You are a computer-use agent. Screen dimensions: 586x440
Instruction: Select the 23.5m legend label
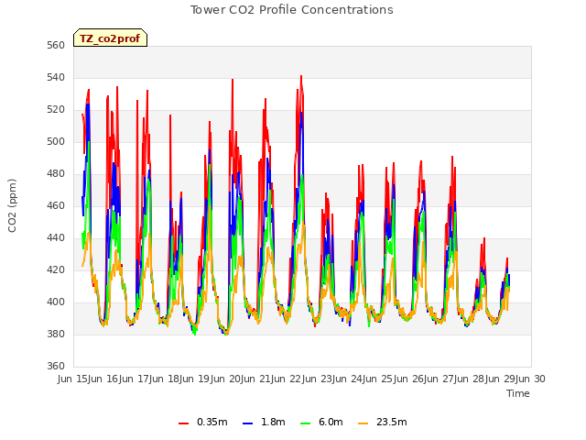(x=391, y=422)
